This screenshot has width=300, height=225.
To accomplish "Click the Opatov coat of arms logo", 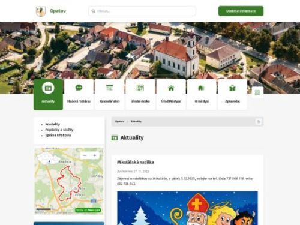I will pyautogui.click(x=41, y=11).
